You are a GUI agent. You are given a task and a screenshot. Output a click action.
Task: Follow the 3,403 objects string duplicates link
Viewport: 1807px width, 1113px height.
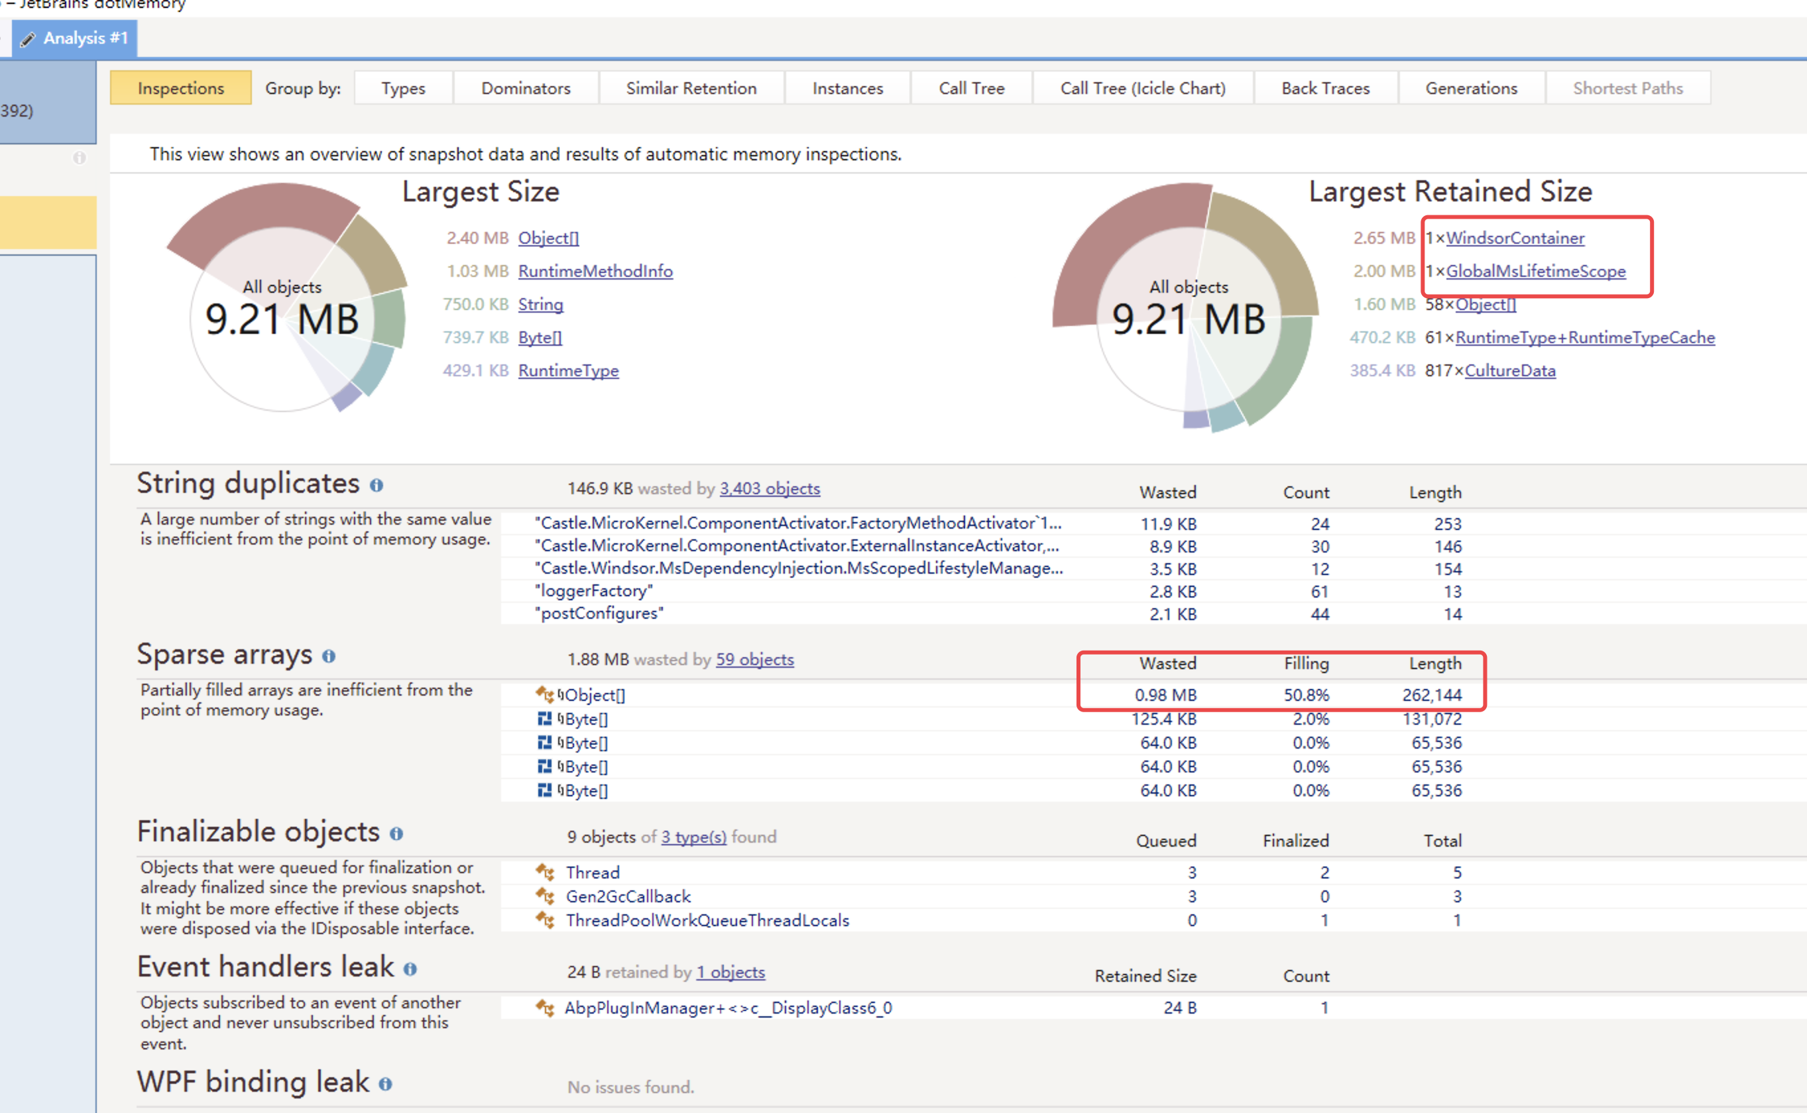(770, 488)
